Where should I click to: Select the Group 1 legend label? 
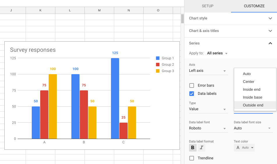tap(168, 58)
